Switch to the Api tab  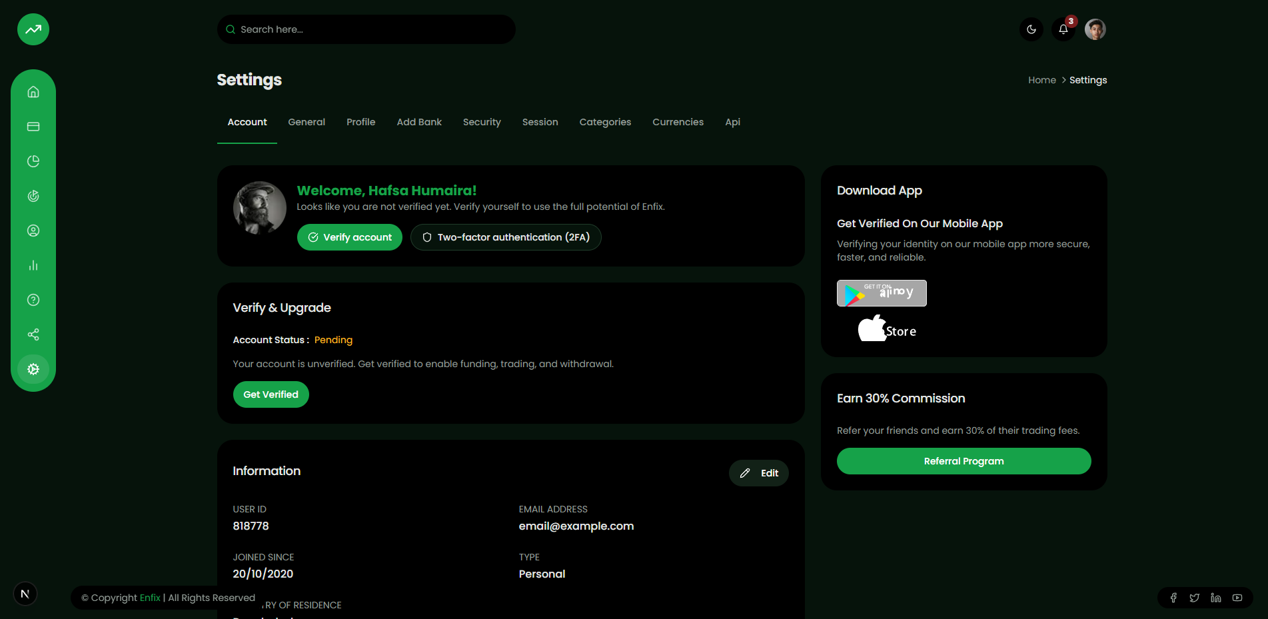[733, 123]
